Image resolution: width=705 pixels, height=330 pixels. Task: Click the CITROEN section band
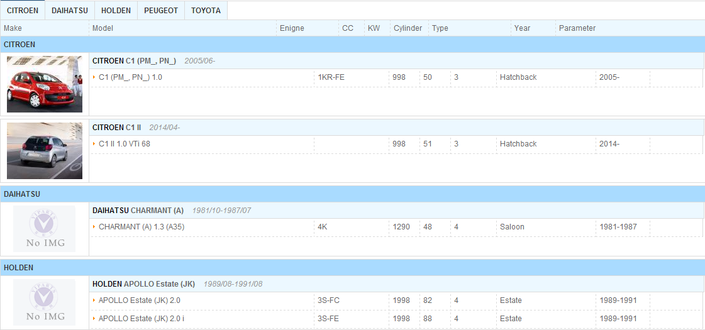(x=352, y=45)
